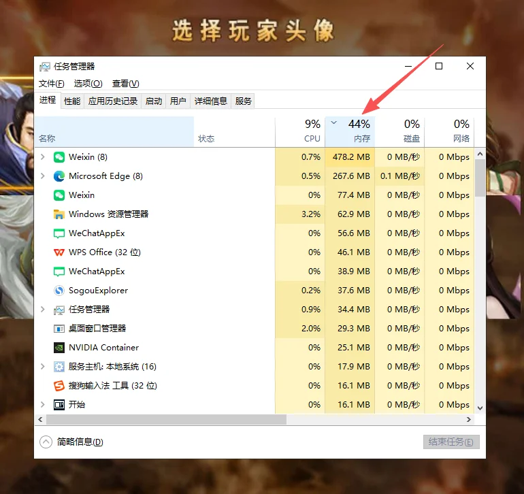
Task: Click the Weixin (8) process icon
Action: (x=59, y=157)
